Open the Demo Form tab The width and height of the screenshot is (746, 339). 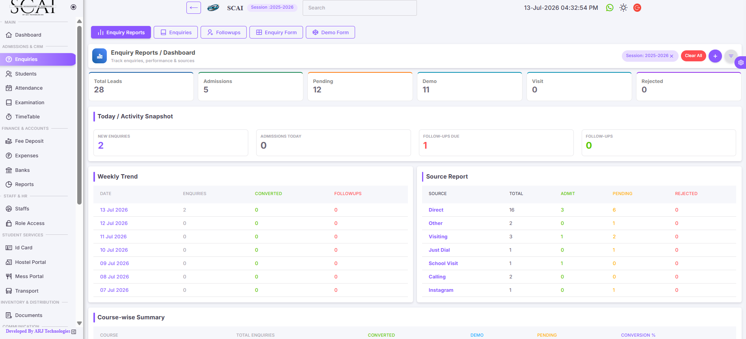[x=330, y=32]
